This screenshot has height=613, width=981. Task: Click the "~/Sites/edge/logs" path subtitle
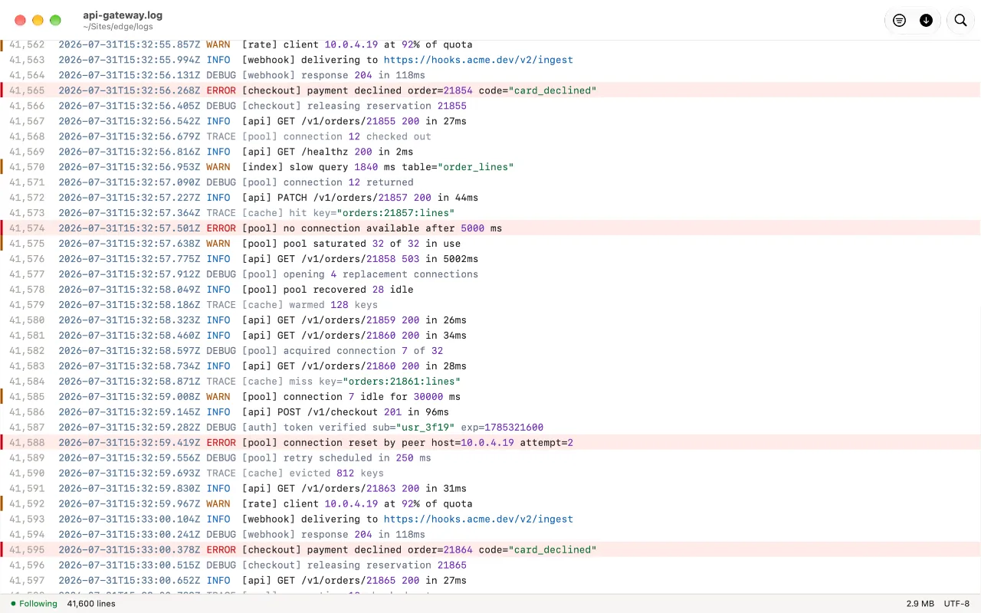point(118,27)
